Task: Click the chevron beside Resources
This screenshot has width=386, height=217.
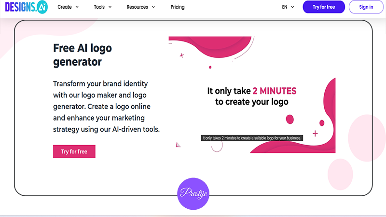Action: (x=153, y=7)
